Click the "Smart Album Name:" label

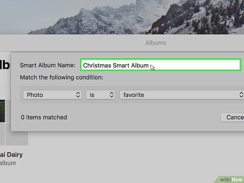(x=48, y=65)
